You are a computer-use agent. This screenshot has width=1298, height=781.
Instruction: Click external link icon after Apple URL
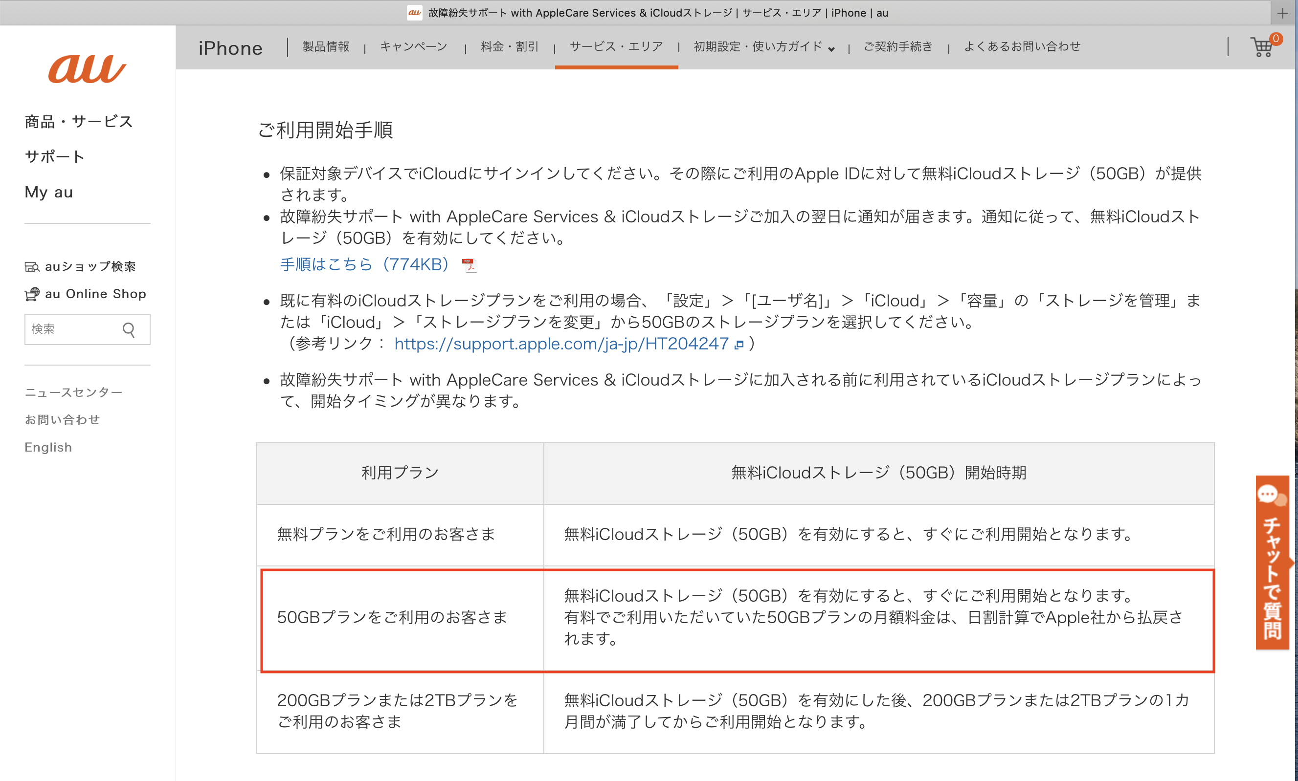tap(739, 345)
